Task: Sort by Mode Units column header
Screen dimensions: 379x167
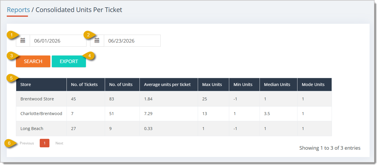Action: point(314,85)
